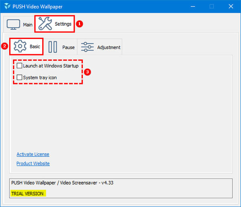Image resolution: width=241 pixels, height=207 pixels.
Task: Click the gear icon on Basic tab
Action: point(20,46)
